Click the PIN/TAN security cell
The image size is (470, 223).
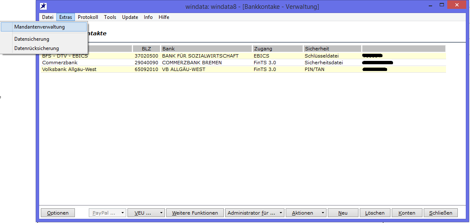coord(314,69)
